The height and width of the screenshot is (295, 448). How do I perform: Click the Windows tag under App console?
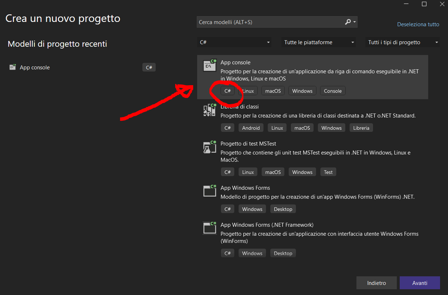pos(302,91)
